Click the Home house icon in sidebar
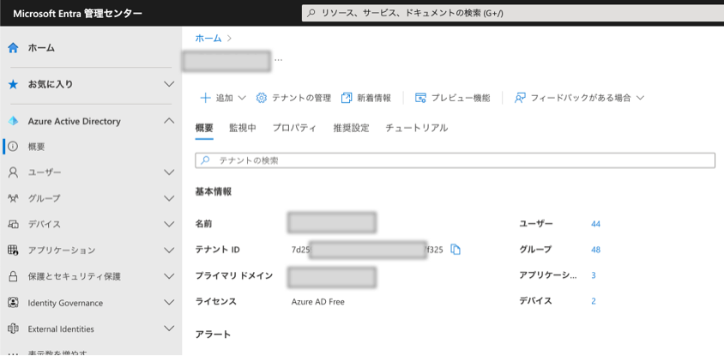 [x=13, y=47]
